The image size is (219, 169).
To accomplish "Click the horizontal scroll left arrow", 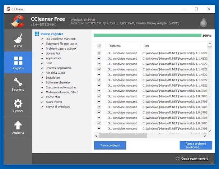I will [96, 136].
